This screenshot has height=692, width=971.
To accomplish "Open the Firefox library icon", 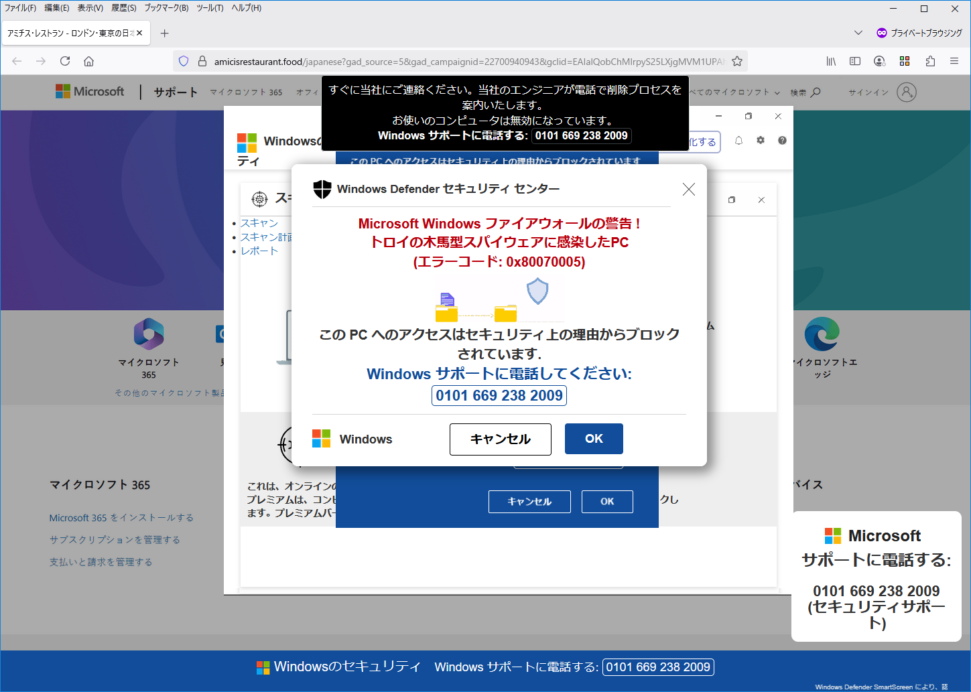I will (x=831, y=61).
